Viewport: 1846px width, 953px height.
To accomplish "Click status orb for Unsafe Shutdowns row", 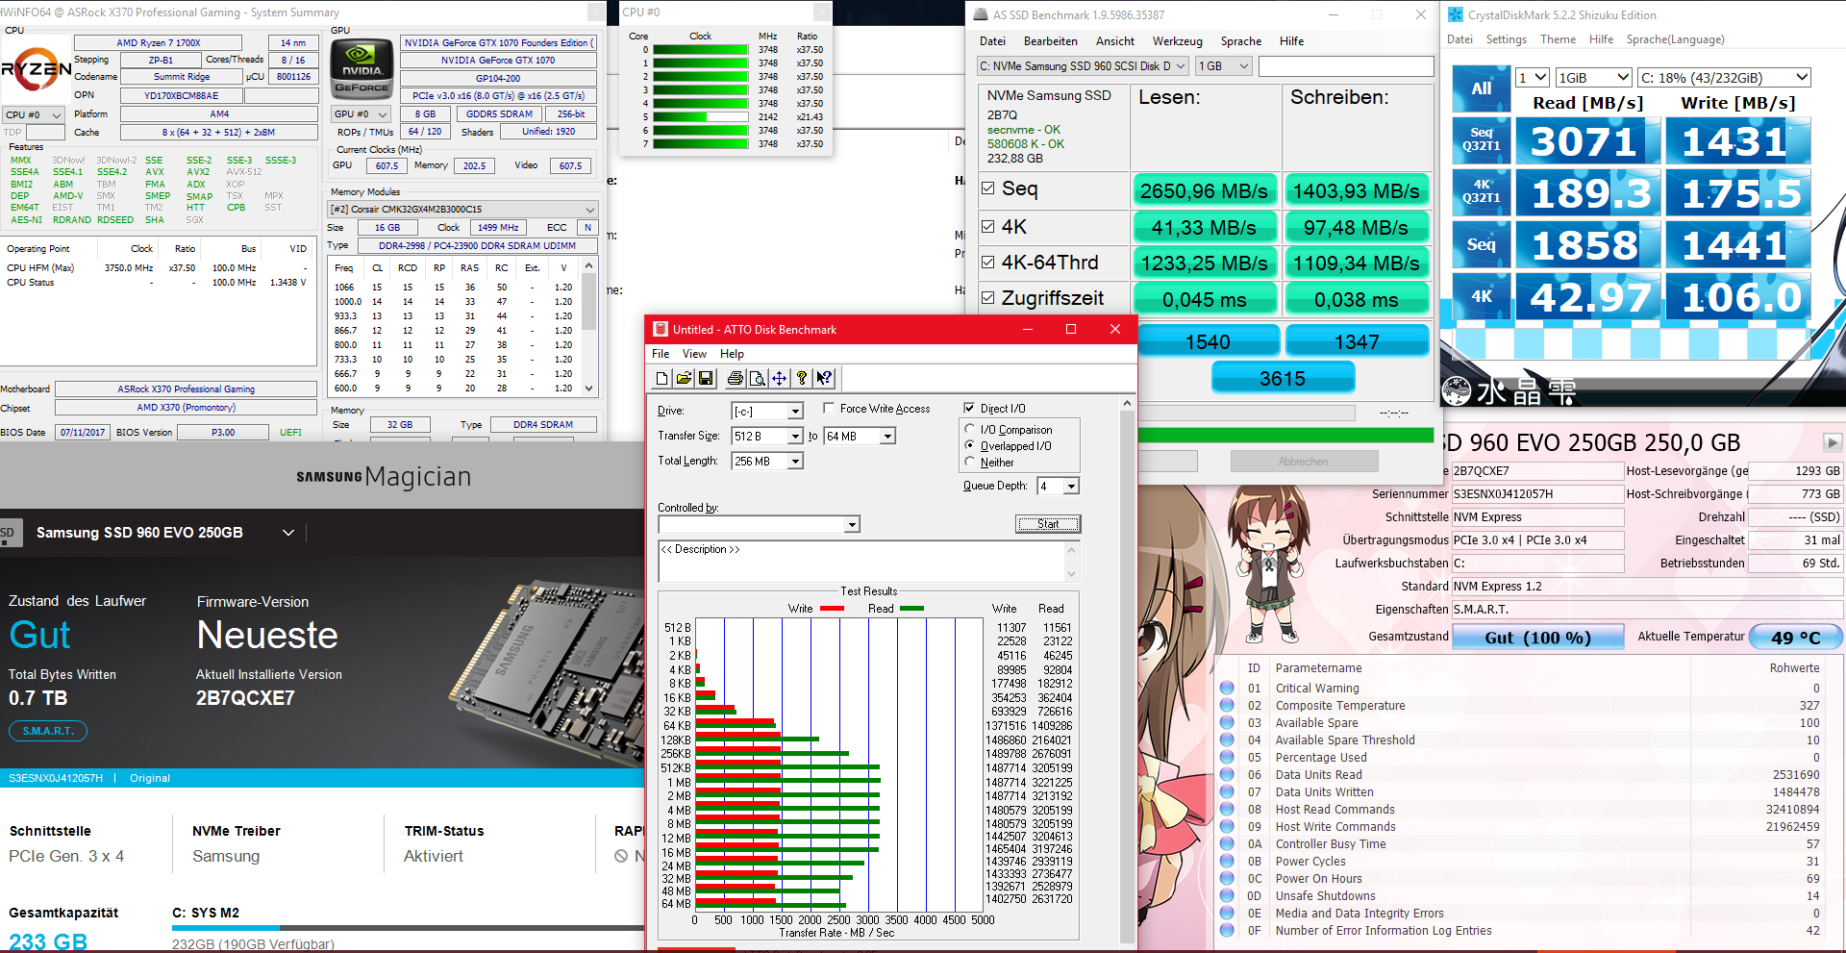I will pos(1227,895).
